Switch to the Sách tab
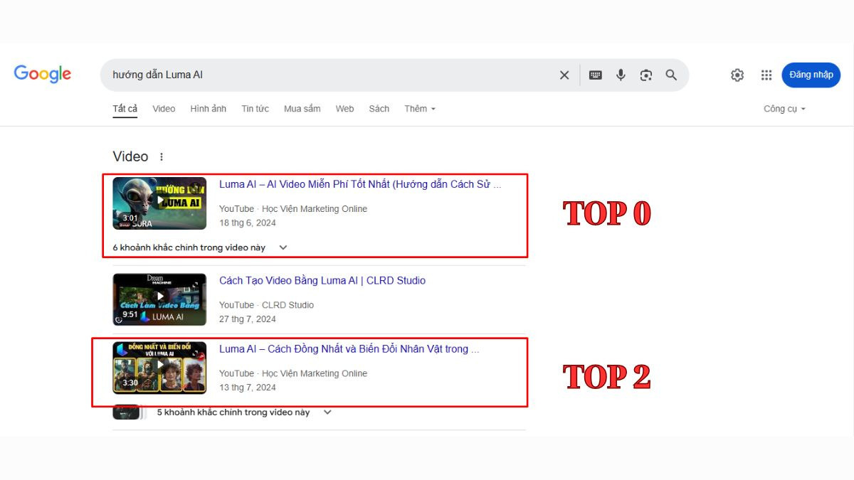The height and width of the screenshot is (480, 854). click(x=379, y=109)
